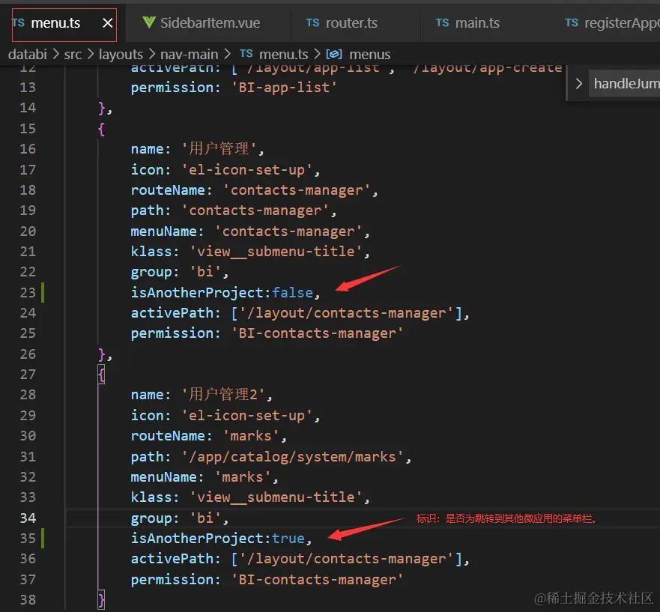This screenshot has height=612, width=660.
Task: Click 'el-icon-set-up' on line 29
Action: [247, 416]
